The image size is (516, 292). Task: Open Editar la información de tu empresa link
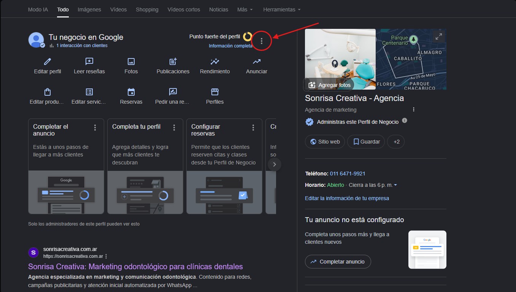pos(347,198)
